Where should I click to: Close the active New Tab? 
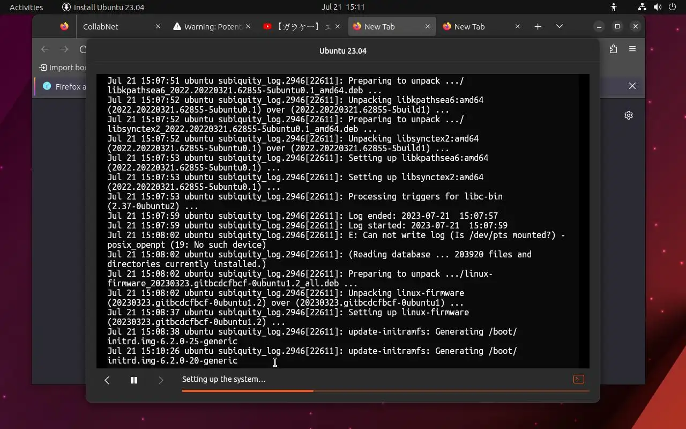tap(428, 26)
